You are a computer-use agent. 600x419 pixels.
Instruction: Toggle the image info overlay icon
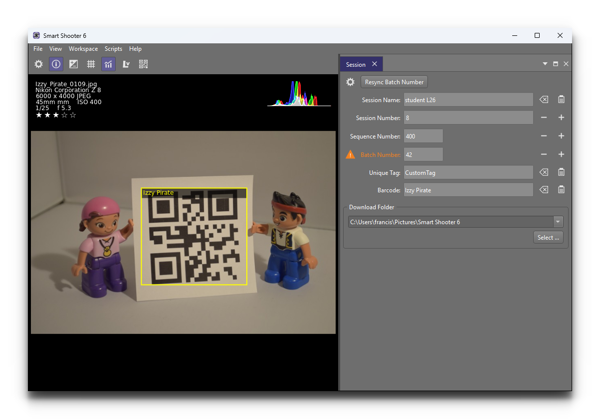coord(56,64)
